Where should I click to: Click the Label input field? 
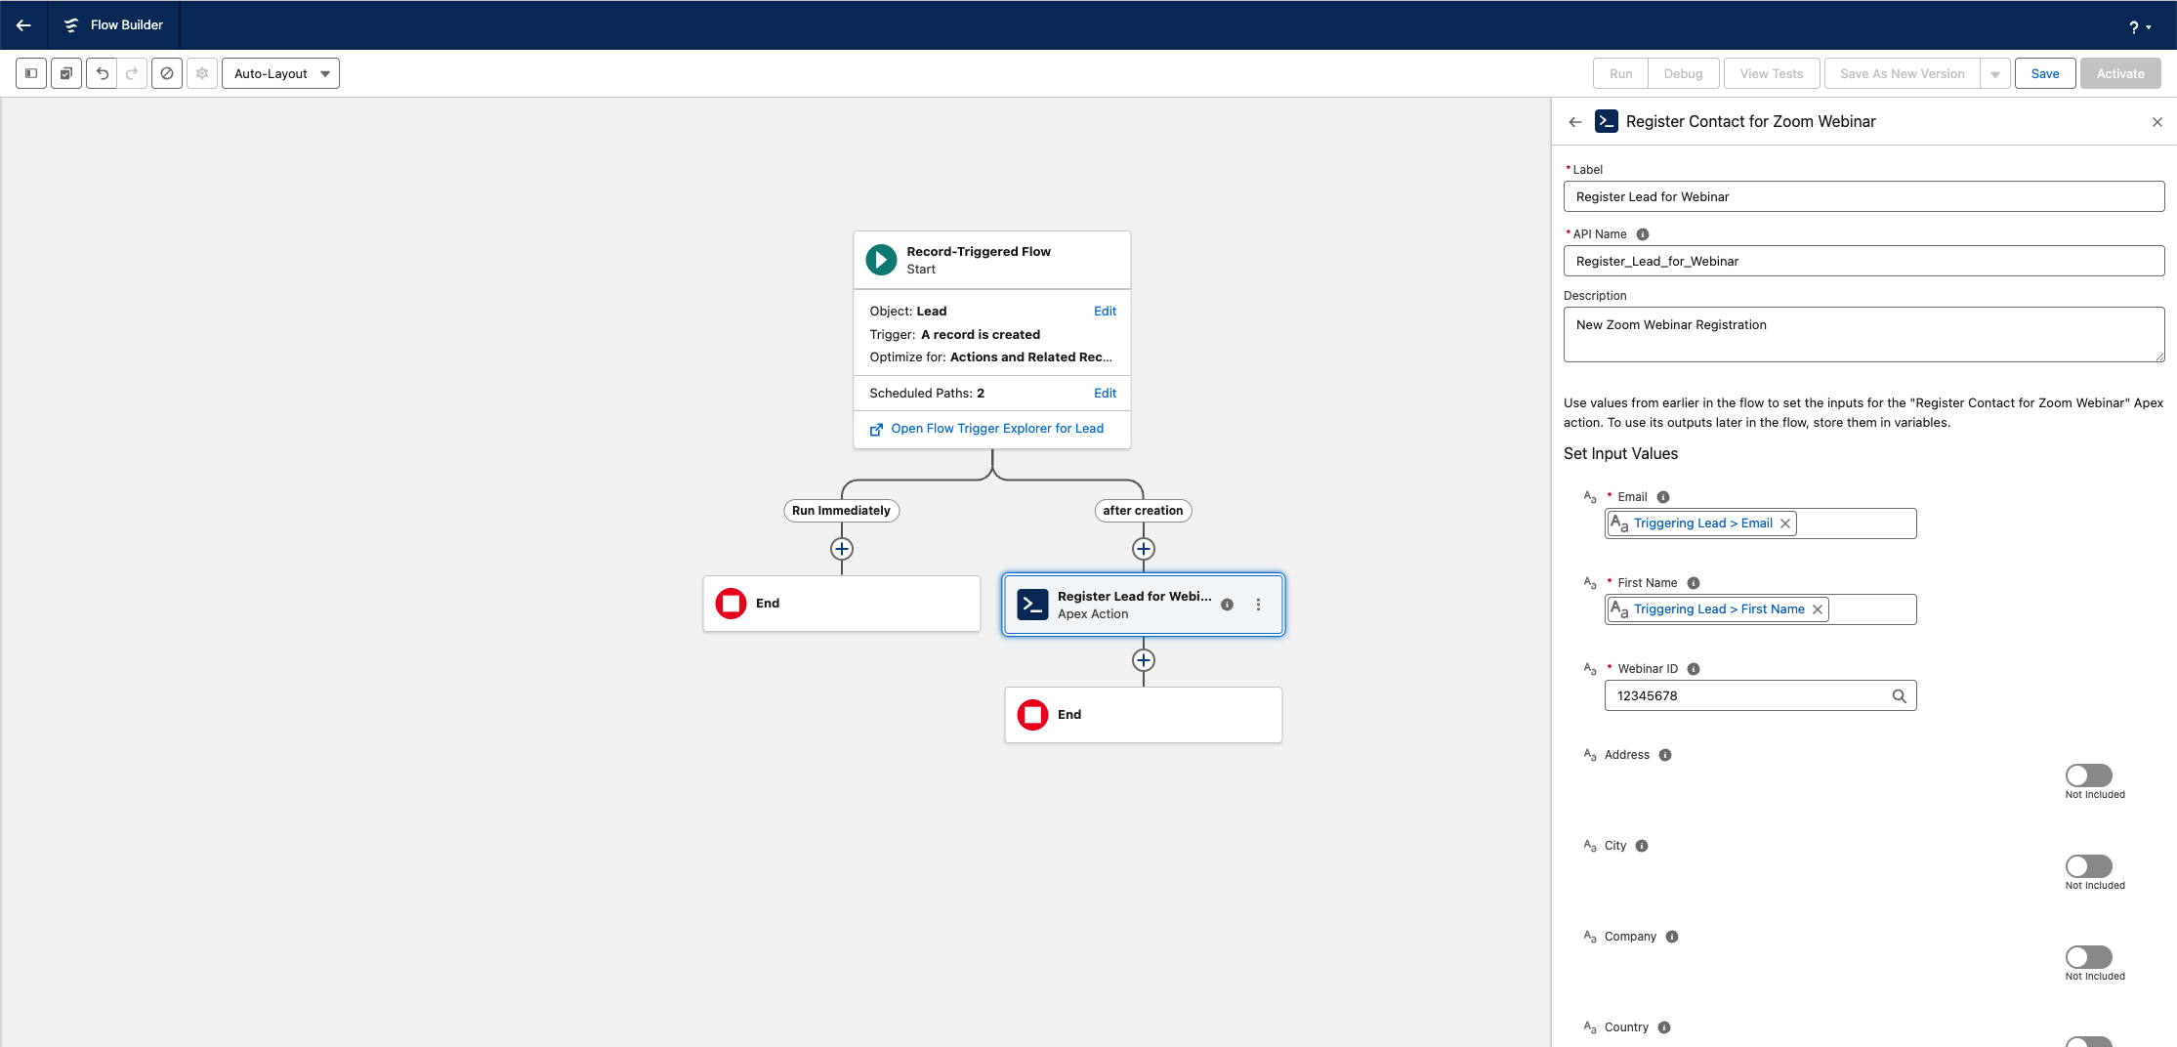1863,196
